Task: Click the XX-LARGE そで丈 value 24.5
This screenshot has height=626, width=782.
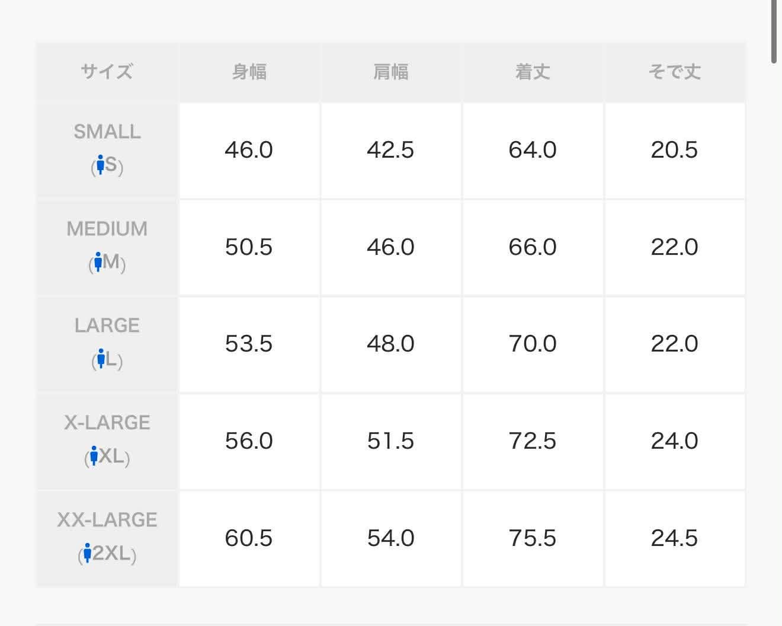Action: 674,538
